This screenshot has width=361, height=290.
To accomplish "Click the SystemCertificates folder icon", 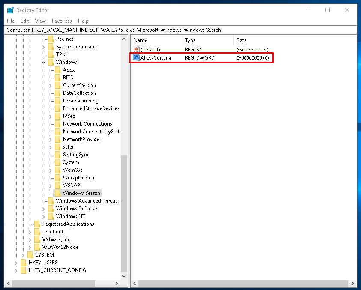I will tap(51, 47).
